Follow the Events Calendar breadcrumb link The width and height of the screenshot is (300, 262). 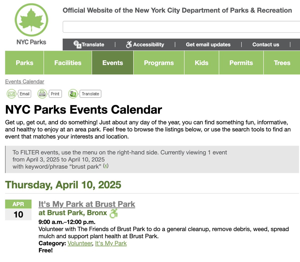point(24,82)
